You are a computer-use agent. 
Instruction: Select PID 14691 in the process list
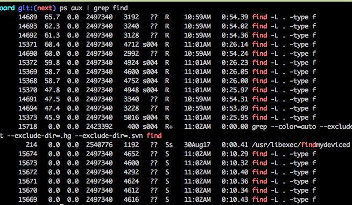coord(27,99)
